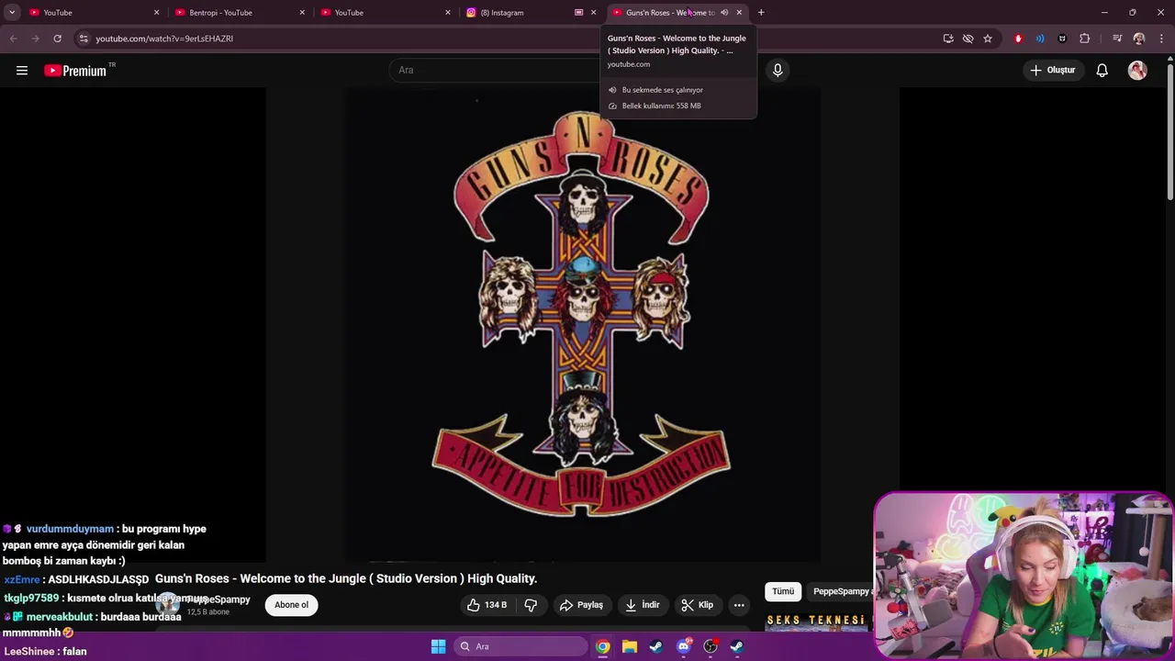Go to YouTube Premium home logo

pos(75,71)
